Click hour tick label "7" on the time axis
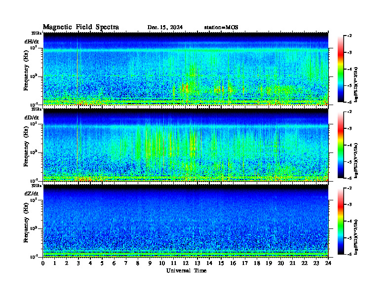 pos(126,263)
